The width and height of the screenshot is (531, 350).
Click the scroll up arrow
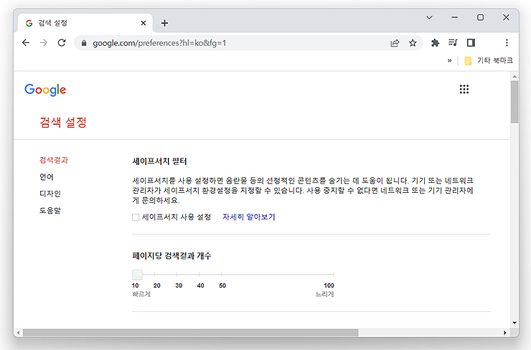(x=514, y=77)
